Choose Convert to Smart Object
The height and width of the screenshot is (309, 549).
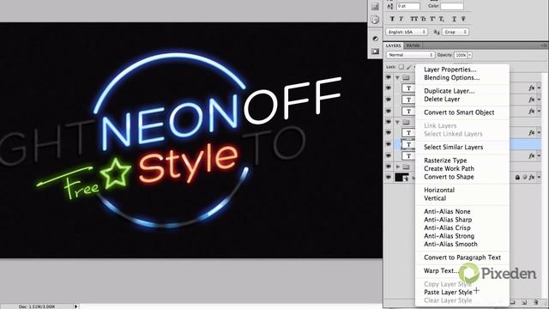coord(459,112)
